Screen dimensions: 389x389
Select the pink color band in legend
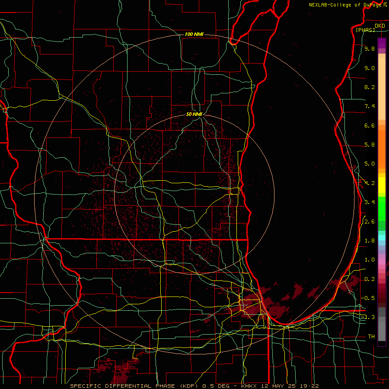click(382, 262)
